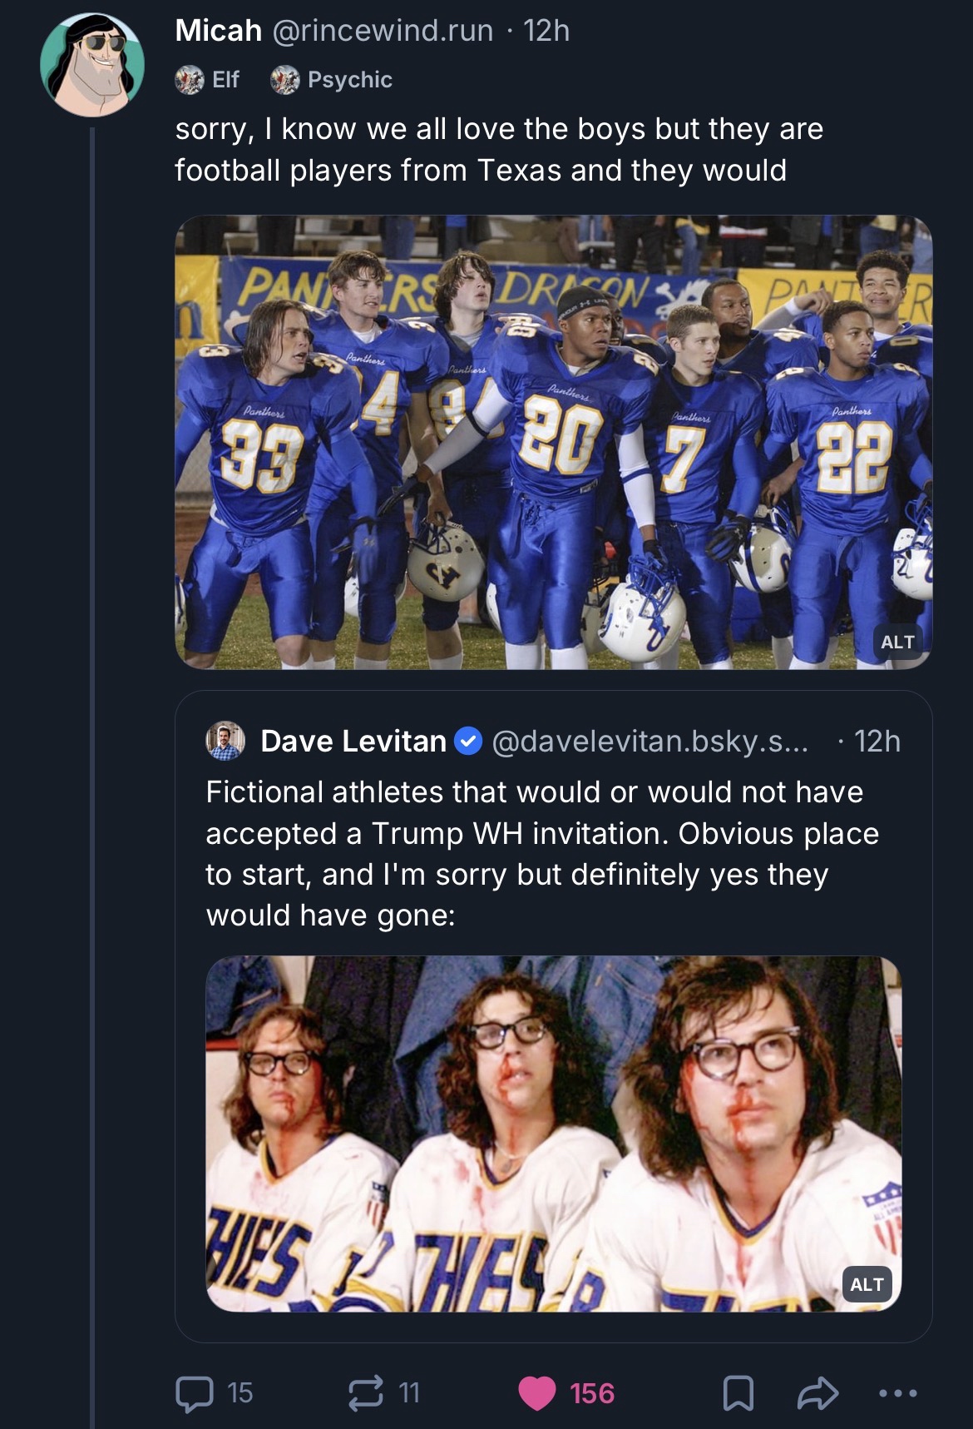Unlike the post with the heart icon

pyautogui.click(x=537, y=1393)
